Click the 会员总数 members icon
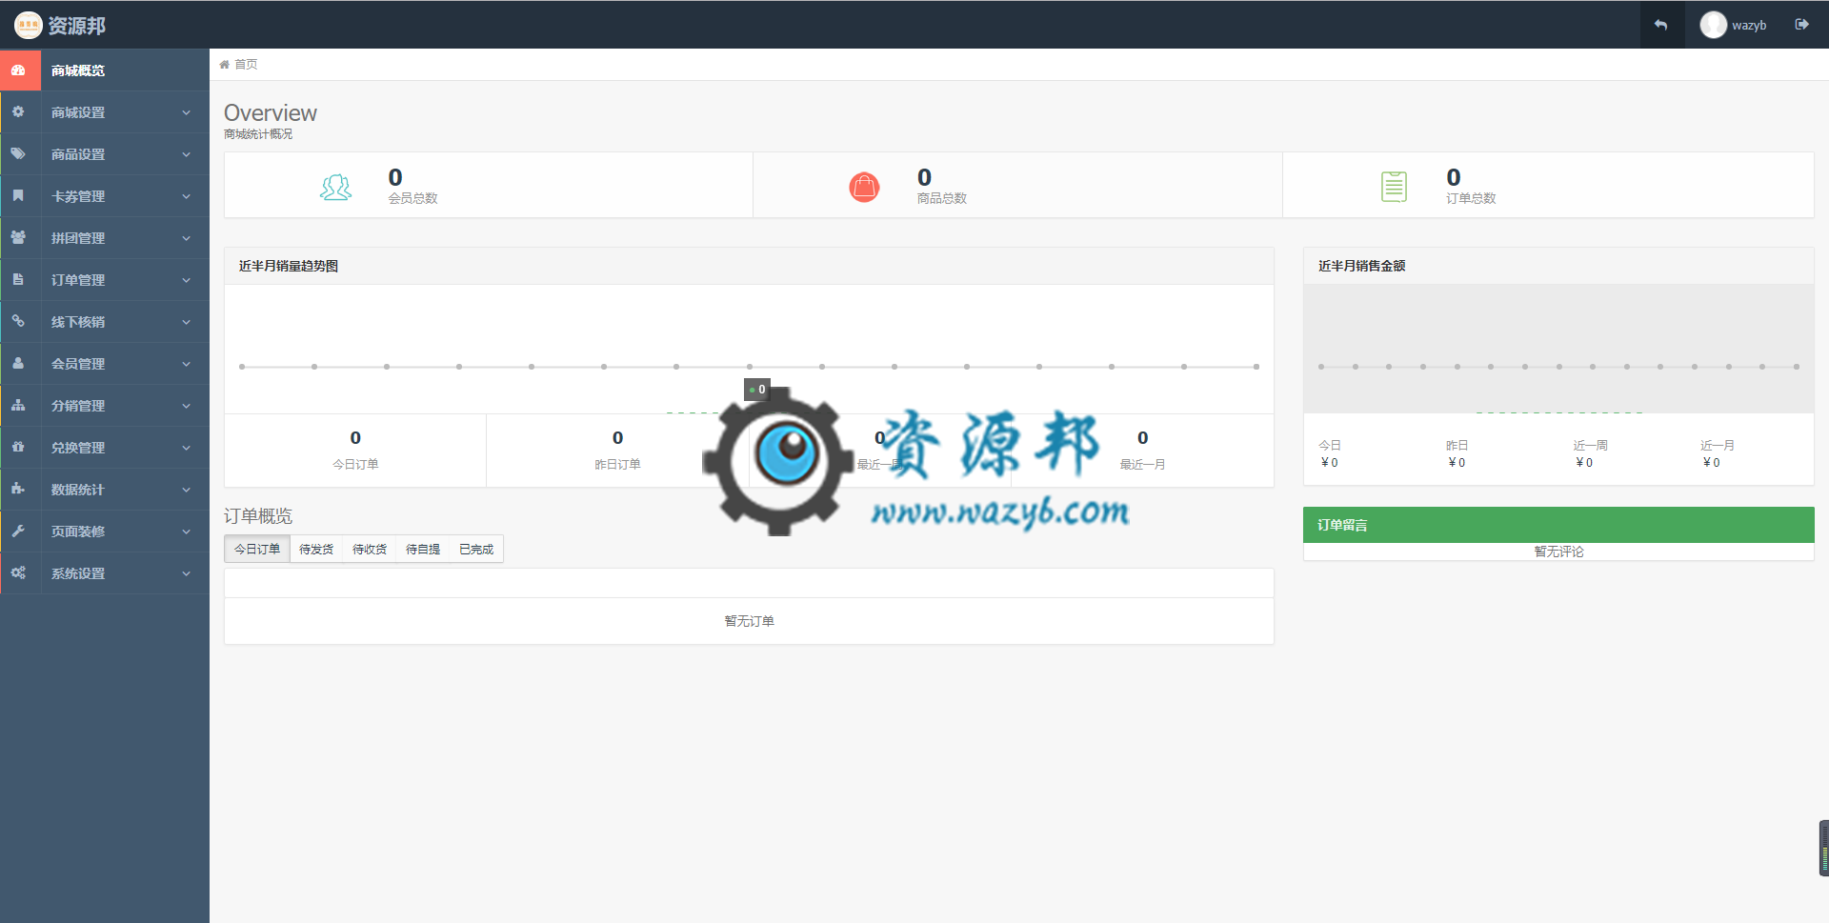This screenshot has width=1829, height=923. coord(335,187)
